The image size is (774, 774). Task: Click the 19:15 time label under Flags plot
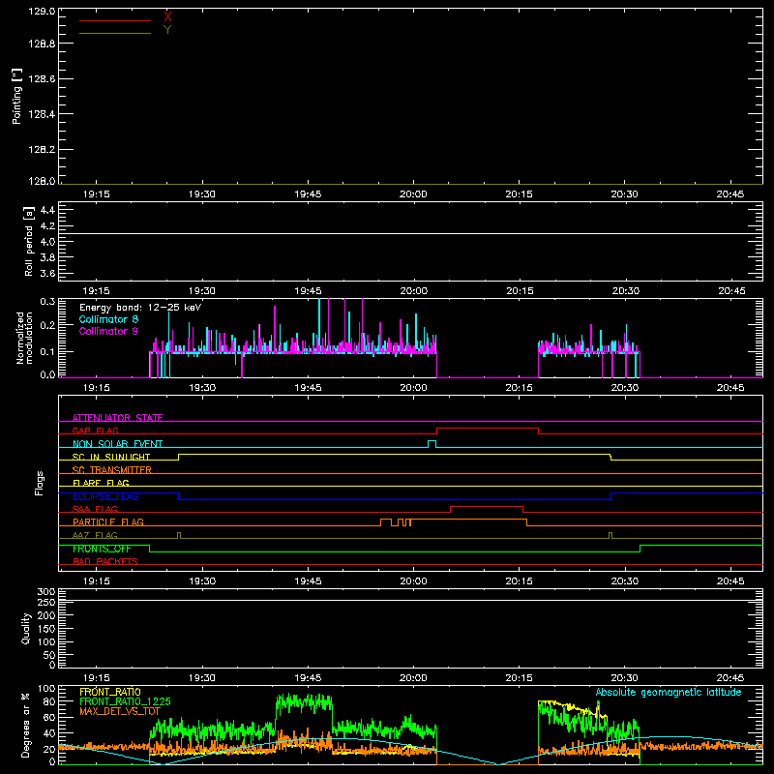[x=96, y=581]
